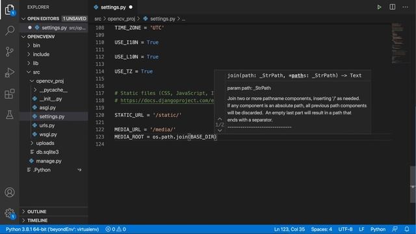Select the settings.py editor tab
416x234 pixels.
tap(113, 7)
